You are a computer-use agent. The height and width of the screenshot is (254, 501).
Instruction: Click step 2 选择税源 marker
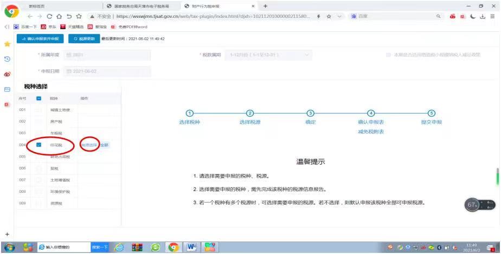250,113
